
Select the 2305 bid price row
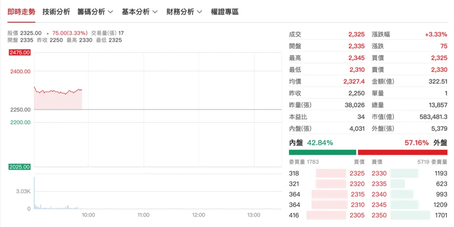click(x=327, y=215)
